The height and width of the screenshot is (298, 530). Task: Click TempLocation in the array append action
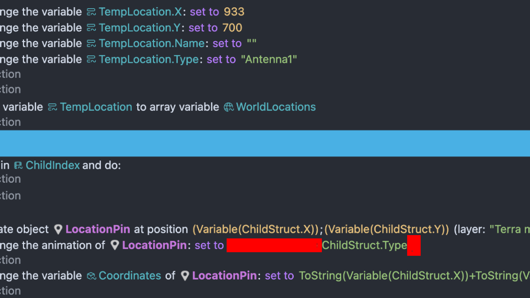point(96,107)
